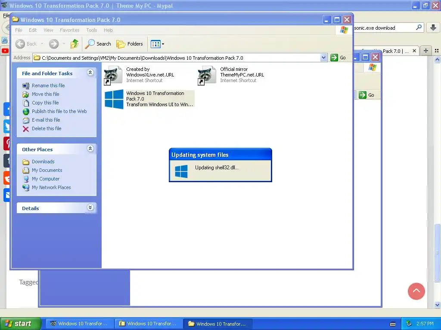The width and height of the screenshot is (441, 330).
Task: Click Go button in background Explorer window
Action: [367, 95]
